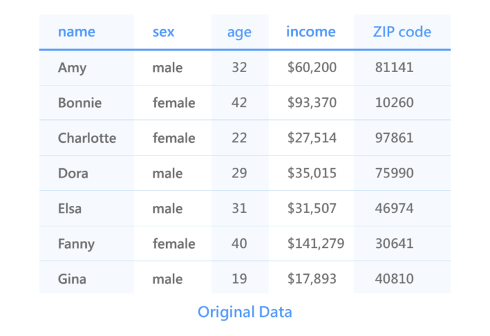Select the Elsa name cell

(x=70, y=208)
